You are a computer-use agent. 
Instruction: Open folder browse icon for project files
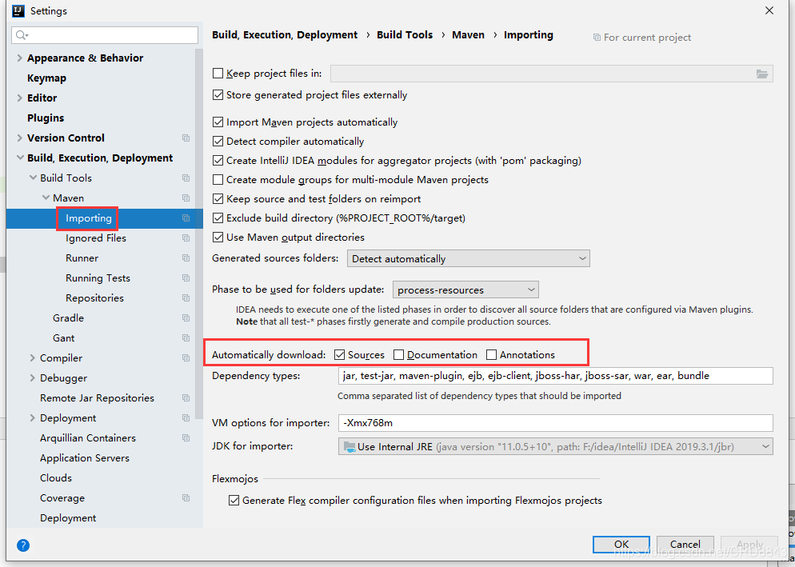tap(762, 74)
